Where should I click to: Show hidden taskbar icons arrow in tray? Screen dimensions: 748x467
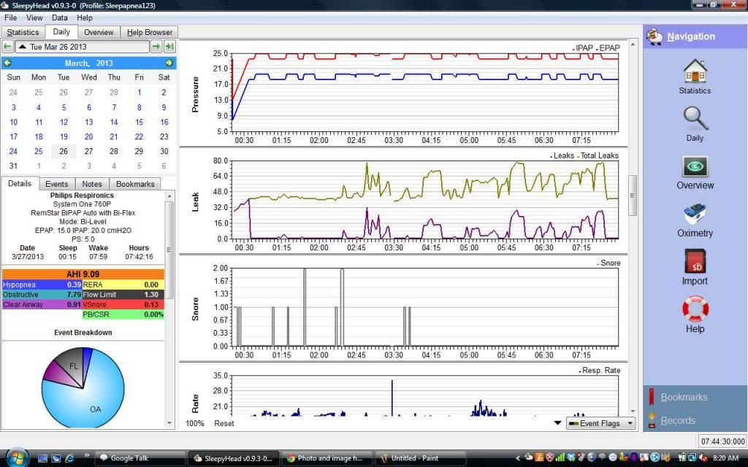[x=518, y=458]
